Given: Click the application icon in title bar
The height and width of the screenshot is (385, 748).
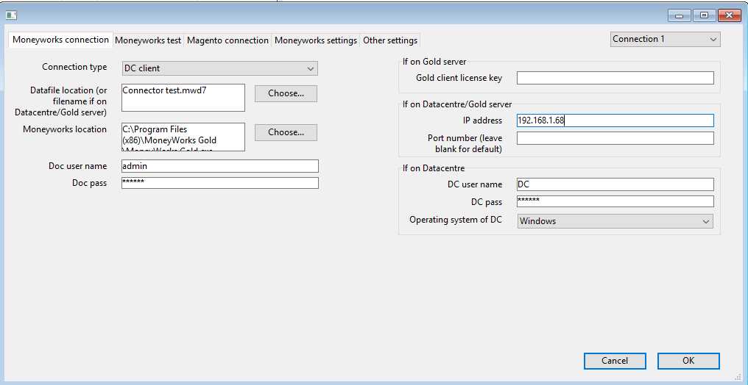Looking at the screenshot, I should point(11,15).
